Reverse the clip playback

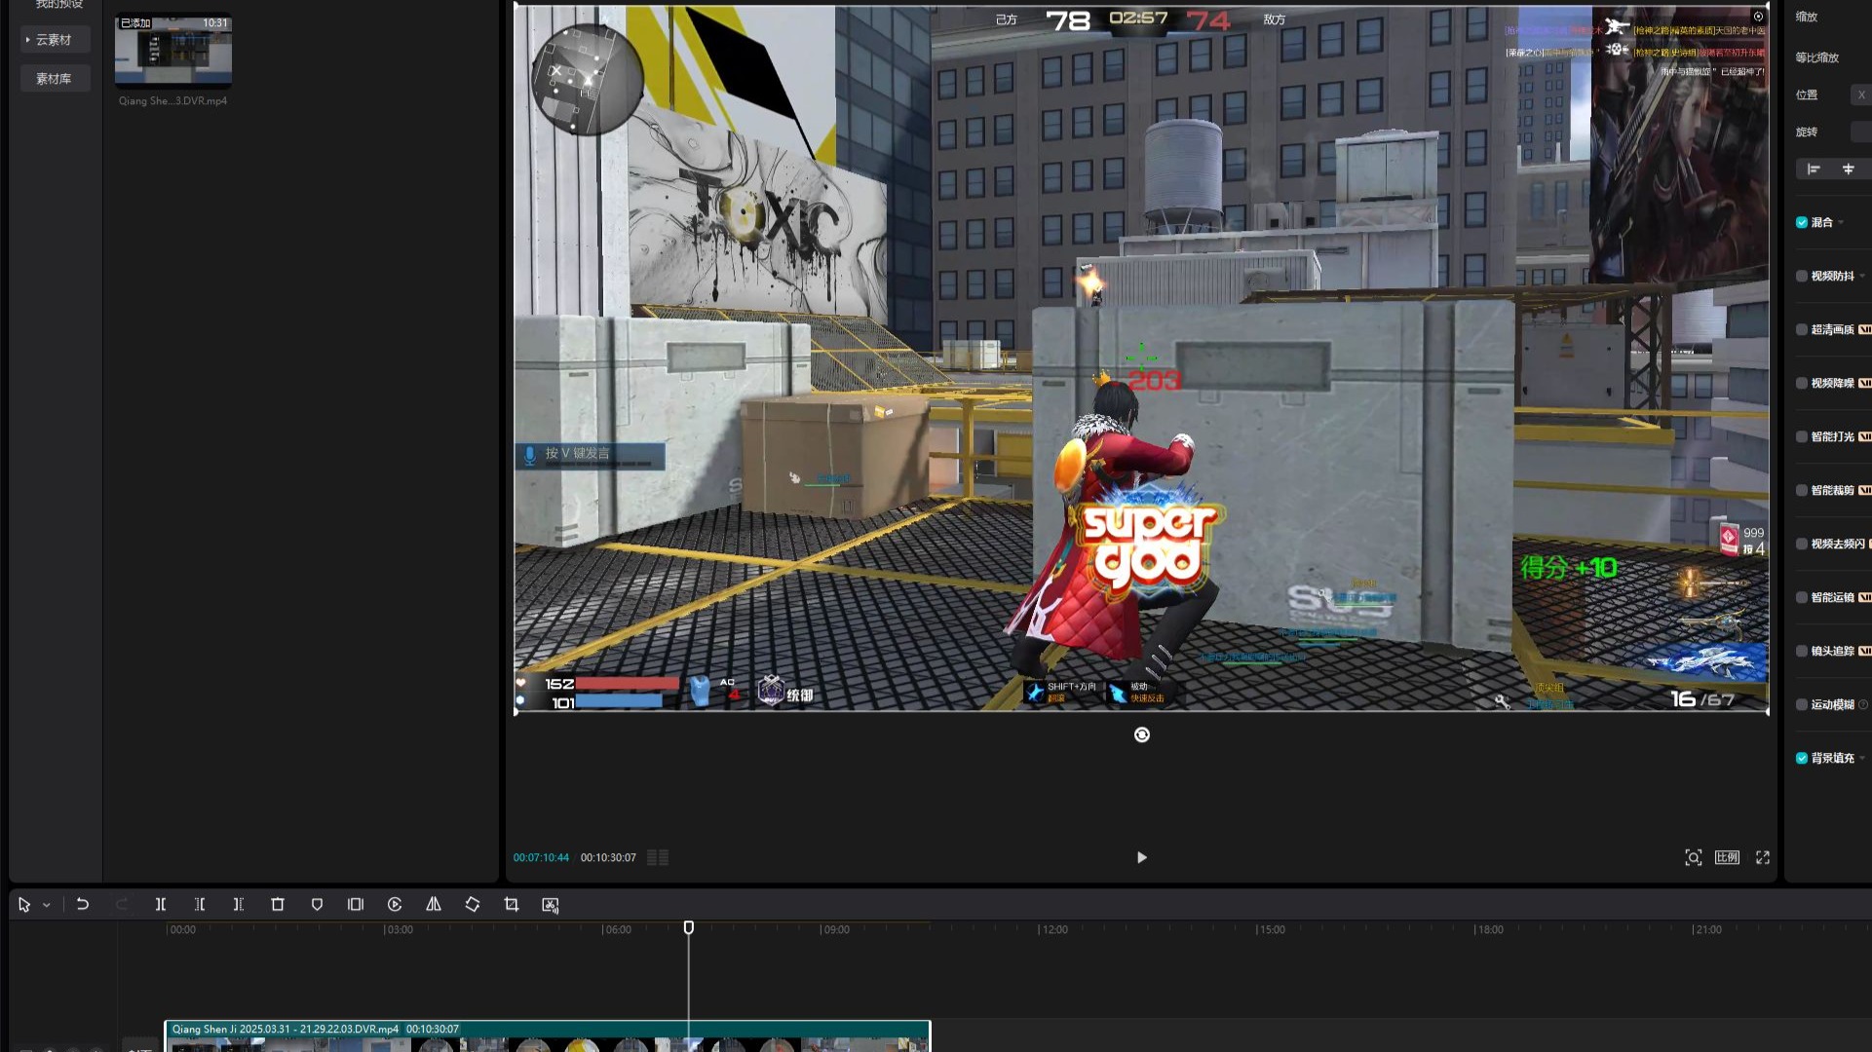[x=395, y=905]
